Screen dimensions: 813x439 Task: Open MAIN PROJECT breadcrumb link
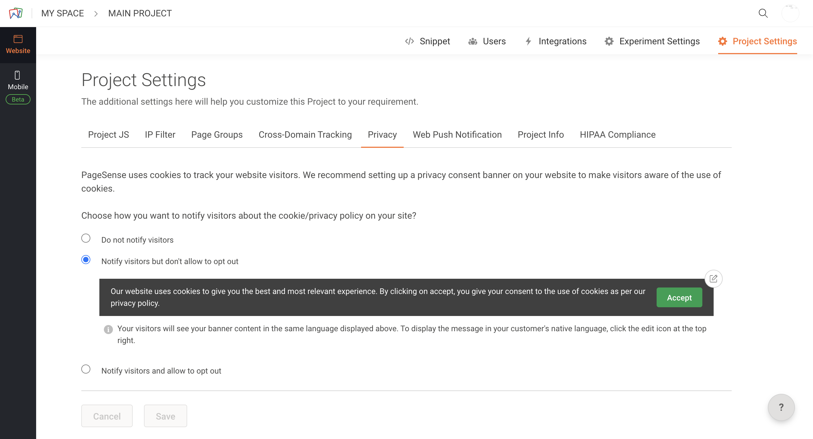140,13
